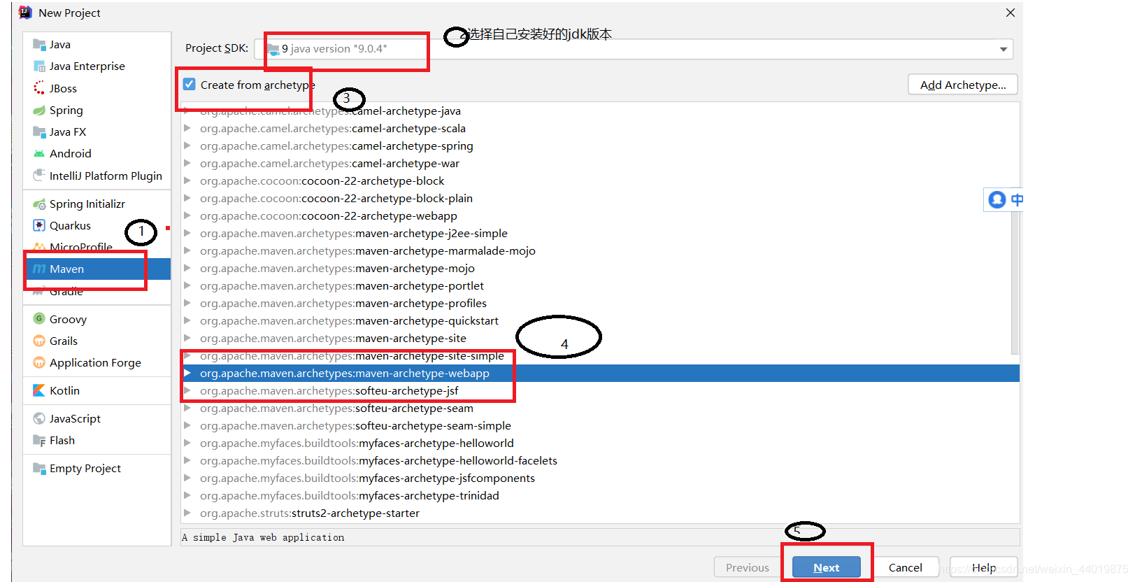Select Gradle project type
Screen dimensions: 1135x582
tap(97, 291)
